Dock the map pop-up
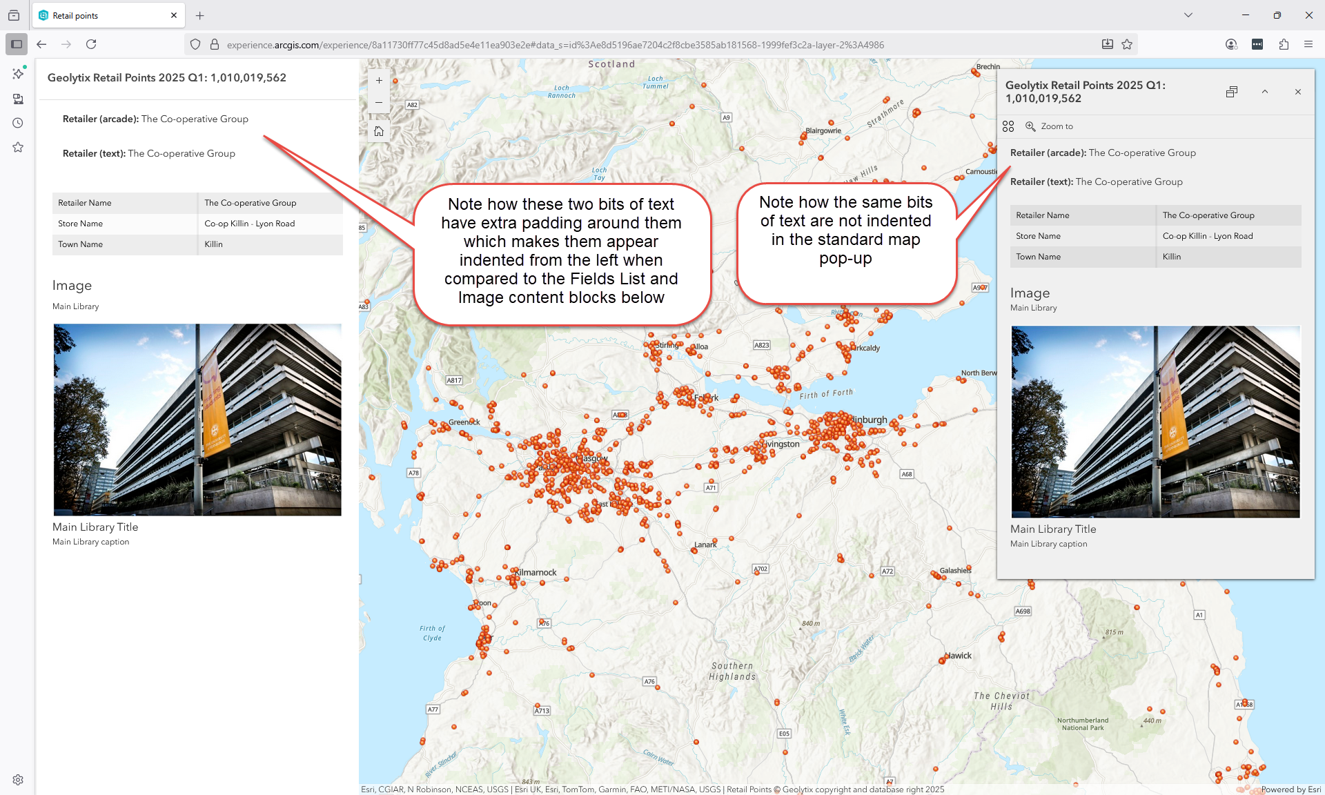 click(1232, 92)
